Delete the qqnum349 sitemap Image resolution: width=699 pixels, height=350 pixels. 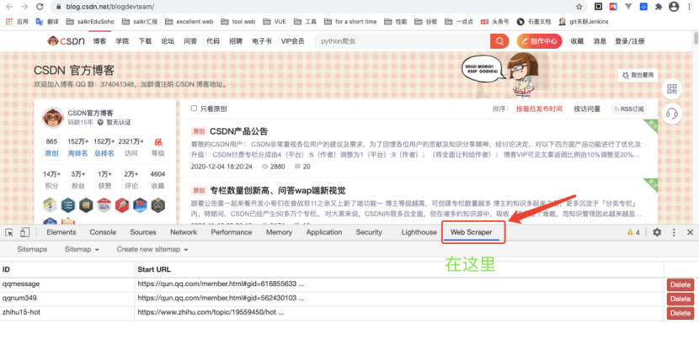(680, 299)
